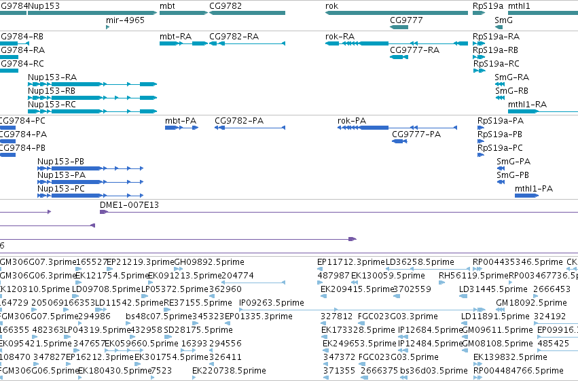Select protein RpS19a-PA

[x=481, y=128]
